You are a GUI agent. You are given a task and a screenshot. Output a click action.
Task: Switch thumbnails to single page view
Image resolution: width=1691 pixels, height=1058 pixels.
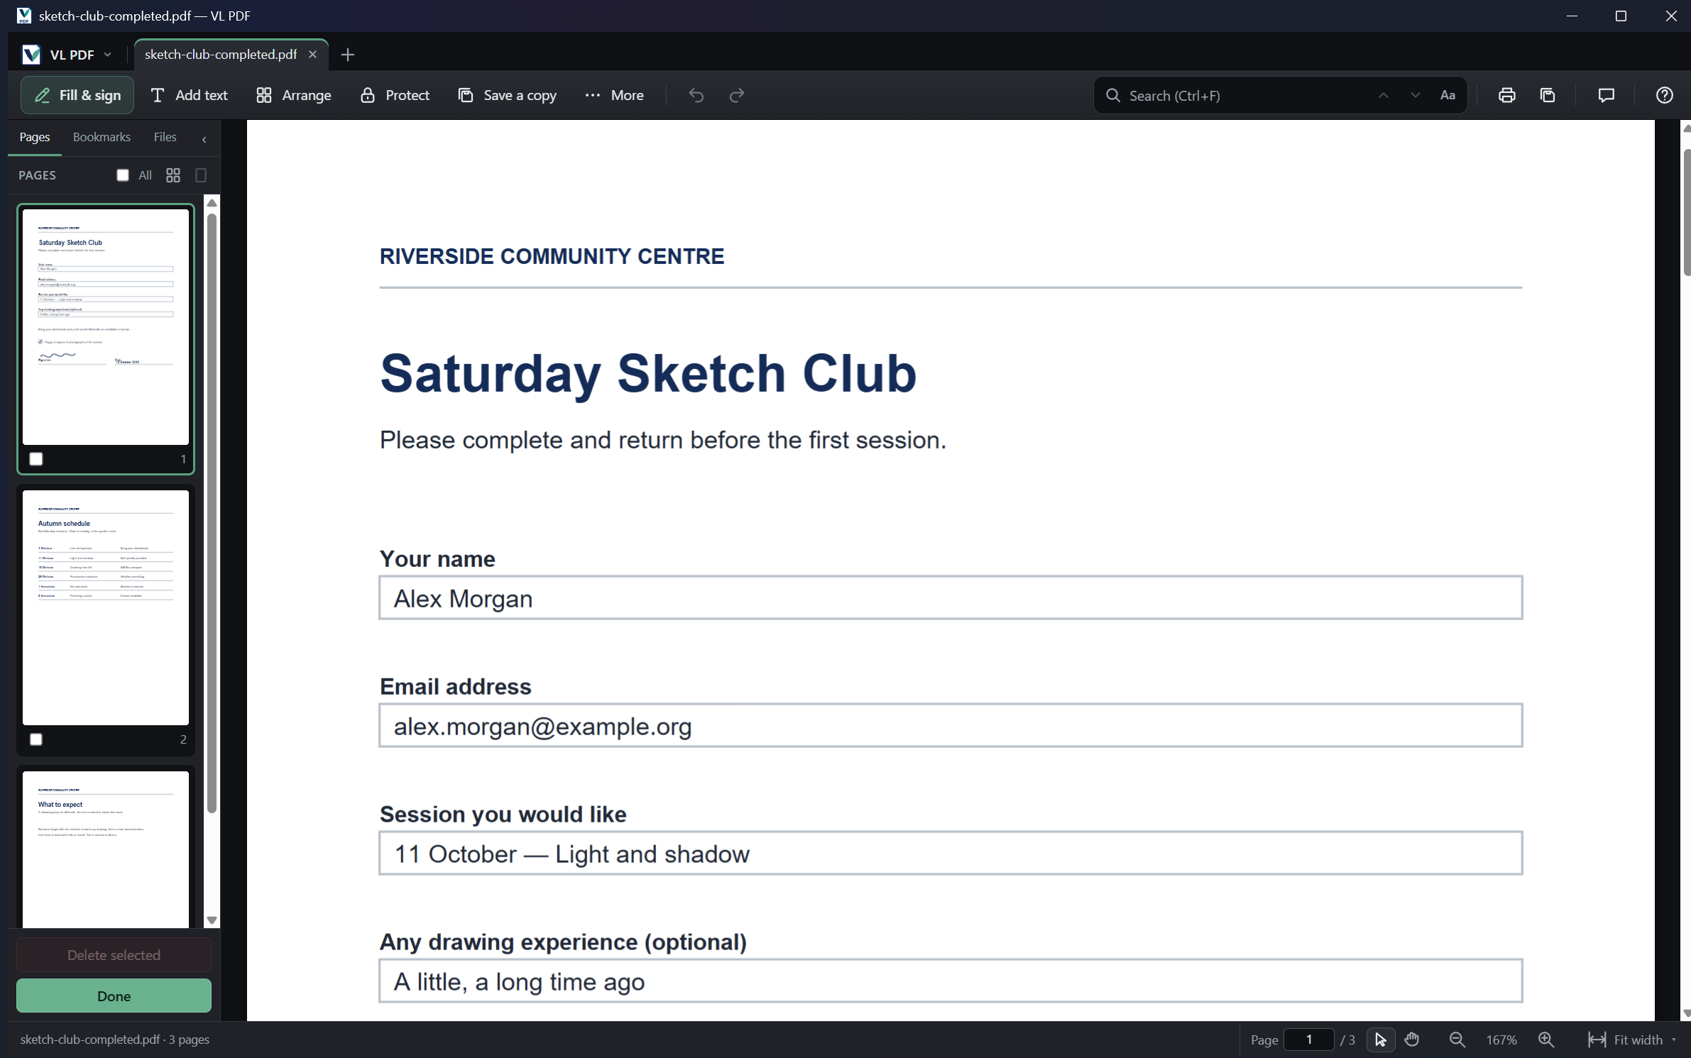tap(201, 175)
